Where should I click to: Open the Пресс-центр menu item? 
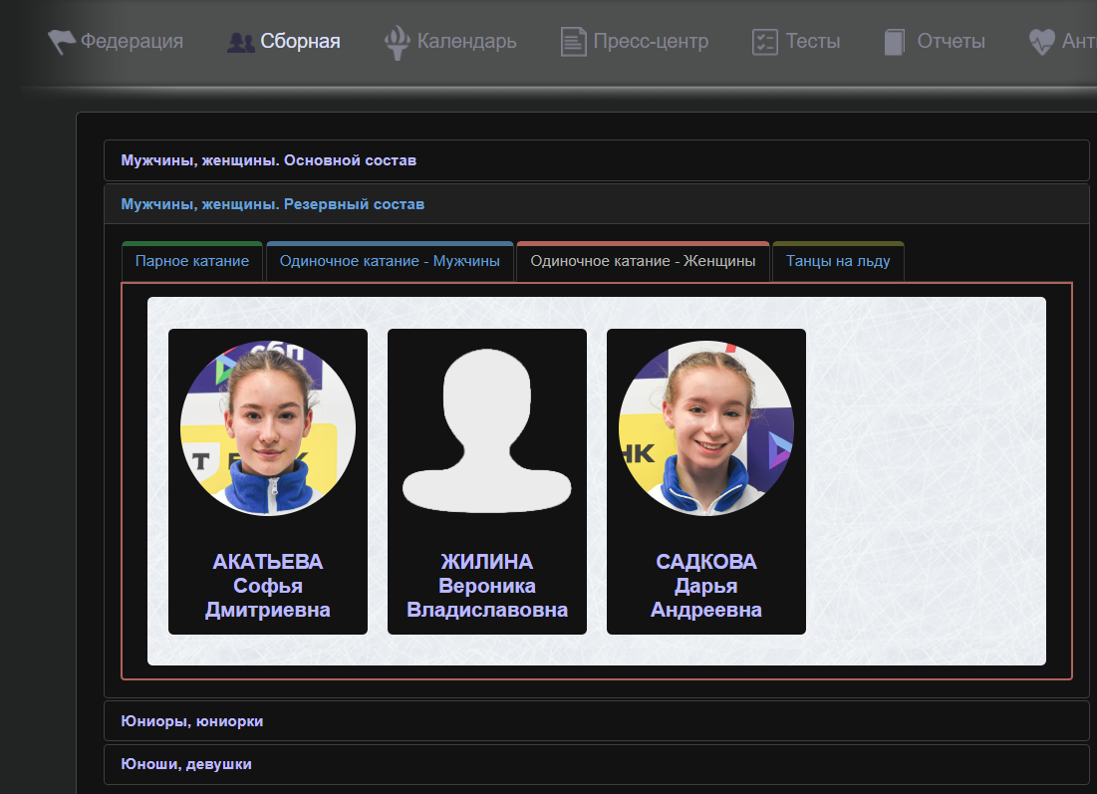(651, 42)
